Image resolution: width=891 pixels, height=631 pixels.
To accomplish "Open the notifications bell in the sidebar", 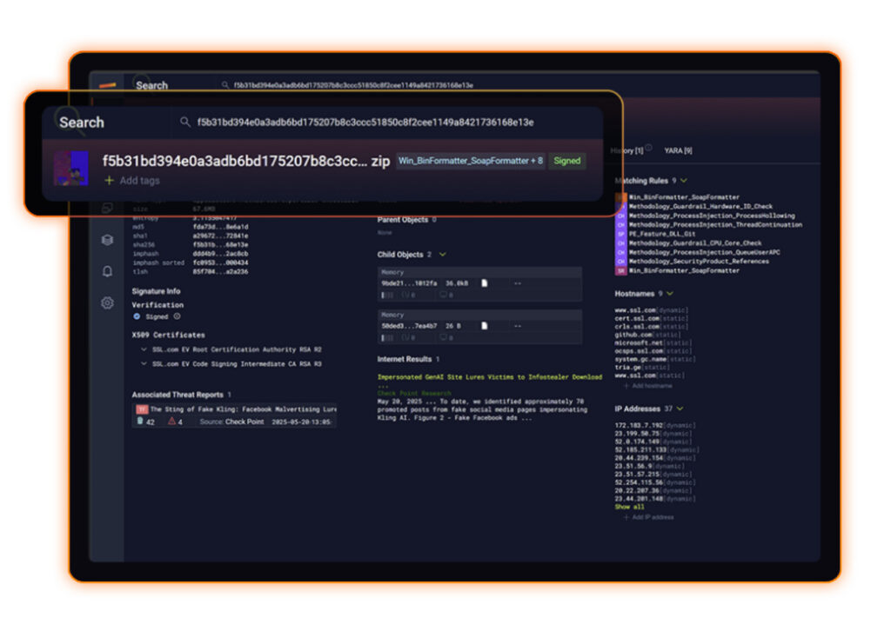I will (x=107, y=271).
